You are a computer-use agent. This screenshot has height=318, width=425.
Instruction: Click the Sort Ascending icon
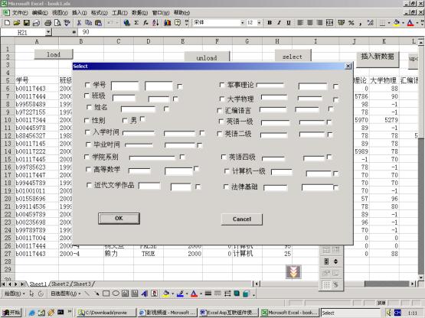[x=155, y=23]
